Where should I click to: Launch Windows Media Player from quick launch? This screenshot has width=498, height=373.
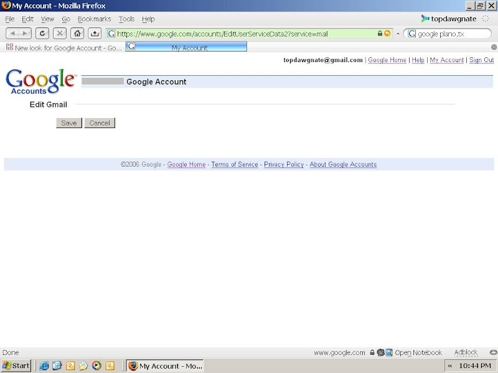pos(96,366)
